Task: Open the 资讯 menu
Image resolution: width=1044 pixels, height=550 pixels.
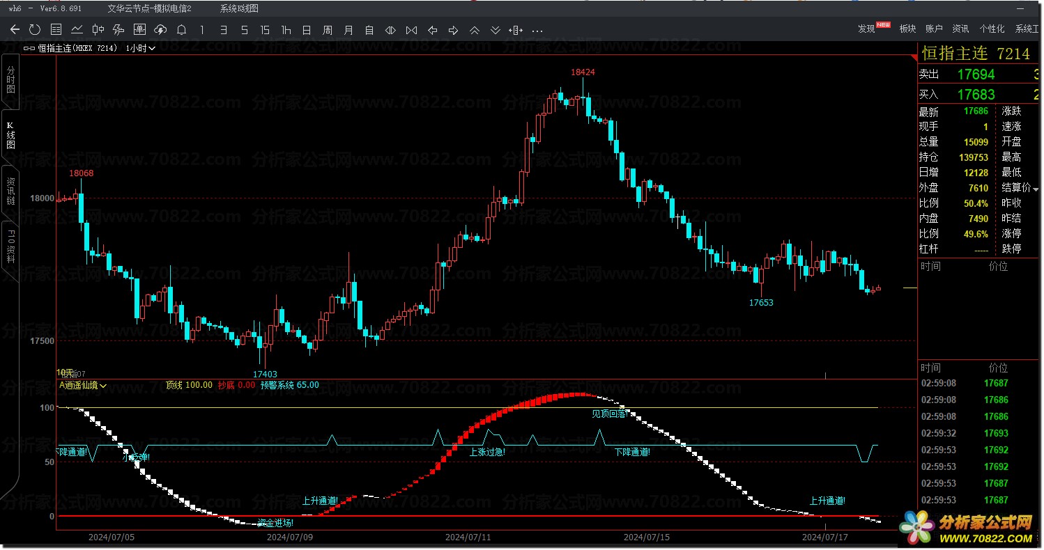Action: click(x=960, y=29)
